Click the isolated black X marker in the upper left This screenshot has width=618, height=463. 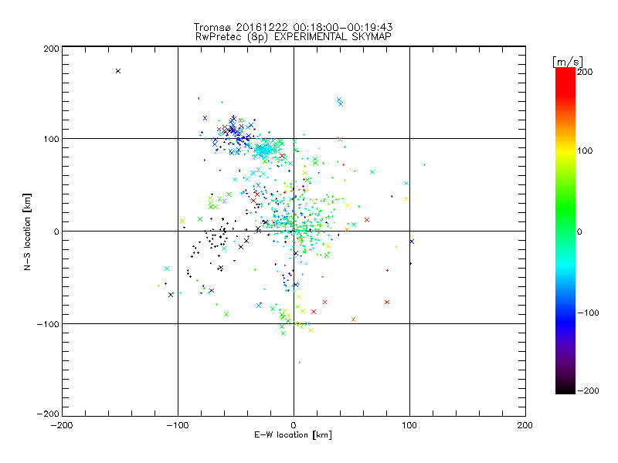pos(118,71)
